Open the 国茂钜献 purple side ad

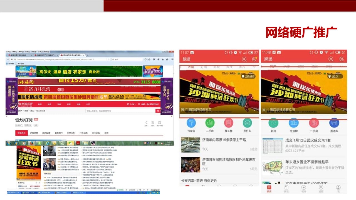[12, 96]
